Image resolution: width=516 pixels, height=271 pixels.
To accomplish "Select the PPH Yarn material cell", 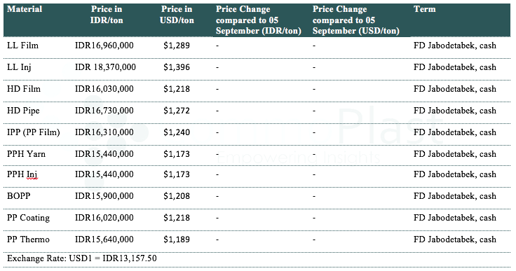I will pos(27,154).
